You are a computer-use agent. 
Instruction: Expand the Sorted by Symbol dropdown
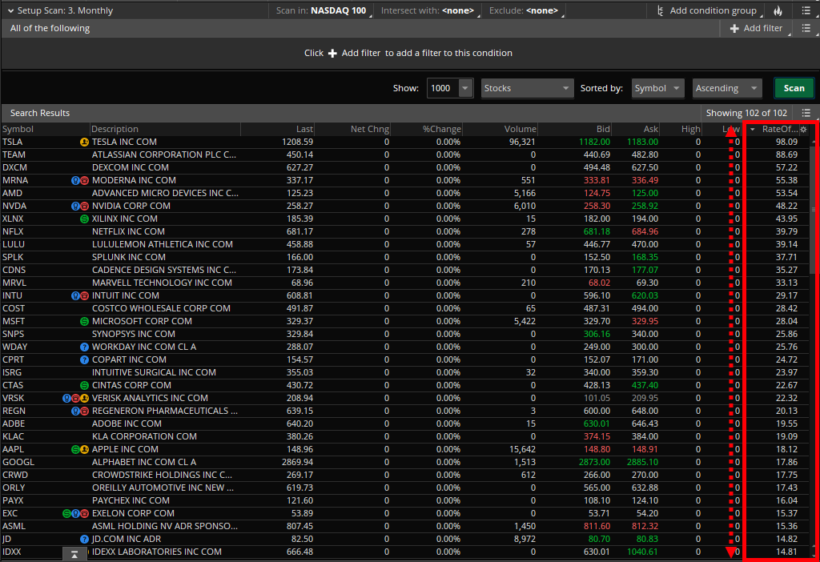tap(657, 88)
